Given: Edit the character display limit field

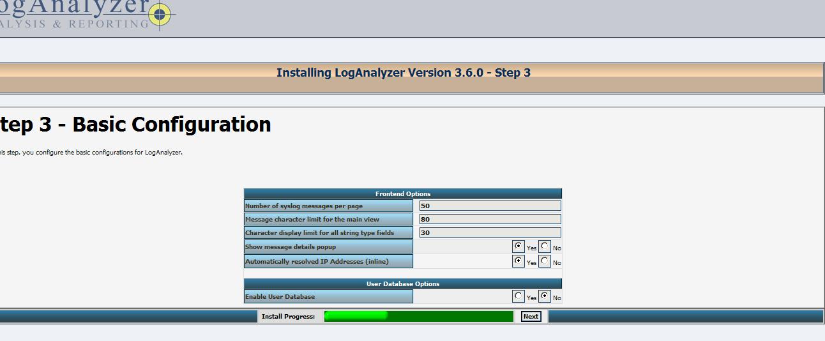Looking at the screenshot, I should pyautogui.click(x=490, y=232).
